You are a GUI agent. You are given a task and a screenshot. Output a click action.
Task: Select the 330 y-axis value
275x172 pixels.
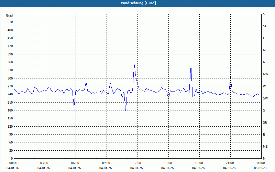tap(10, 70)
